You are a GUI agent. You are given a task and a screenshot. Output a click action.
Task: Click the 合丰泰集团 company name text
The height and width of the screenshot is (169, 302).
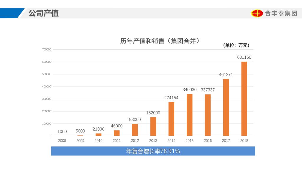point(281,13)
